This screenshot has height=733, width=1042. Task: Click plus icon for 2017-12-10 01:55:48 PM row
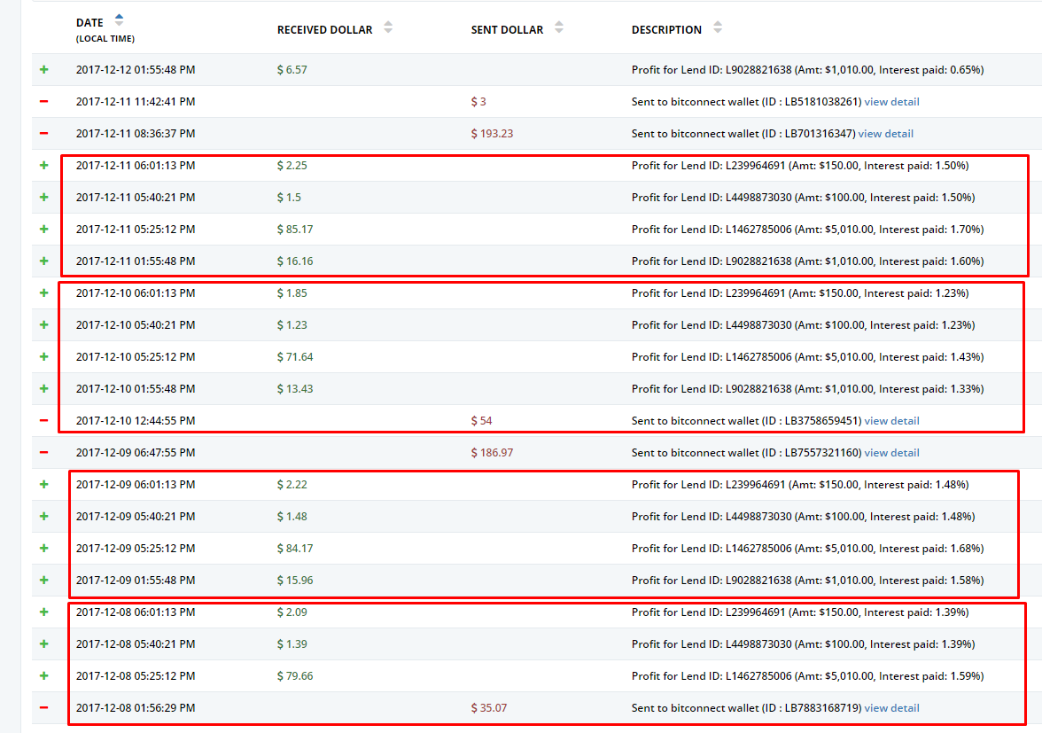click(x=44, y=389)
